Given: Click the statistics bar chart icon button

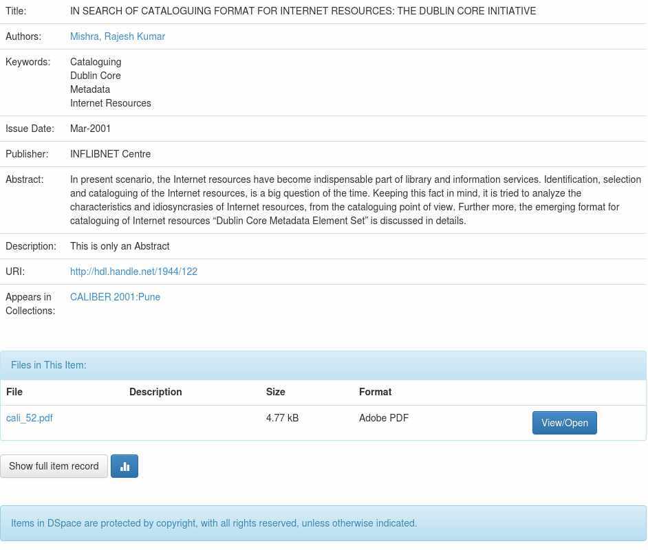Looking at the screenshot, I should click(x=125, y=466).
